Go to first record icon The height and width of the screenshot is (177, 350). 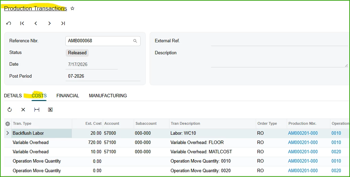coord(22,23)
